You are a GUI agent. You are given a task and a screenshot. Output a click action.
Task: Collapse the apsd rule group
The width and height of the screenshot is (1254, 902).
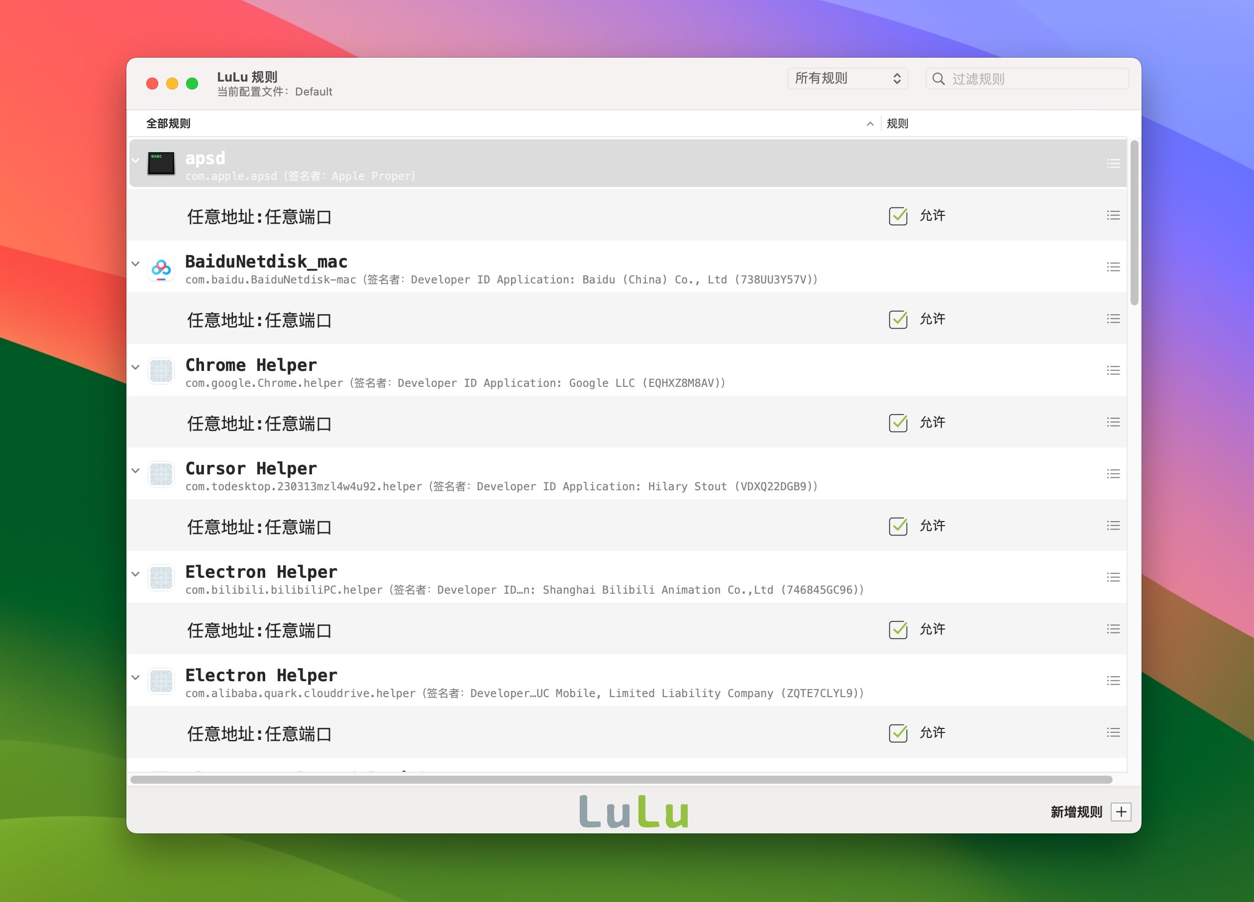(135, 160)
